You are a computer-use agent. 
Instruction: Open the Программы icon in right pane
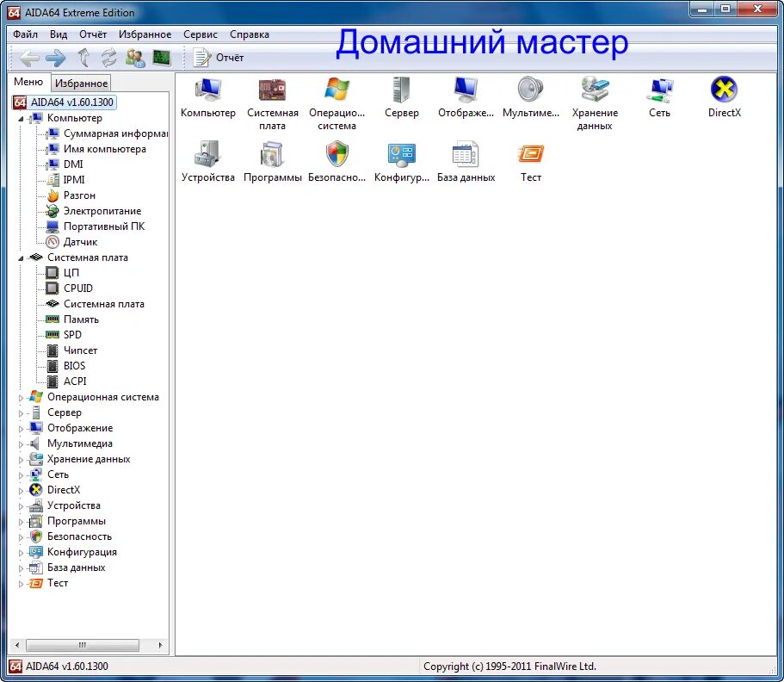coord(273,154)
